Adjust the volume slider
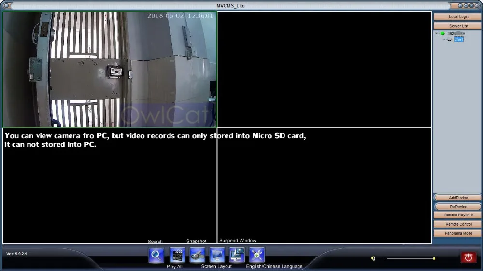 (x=411, y=259)
